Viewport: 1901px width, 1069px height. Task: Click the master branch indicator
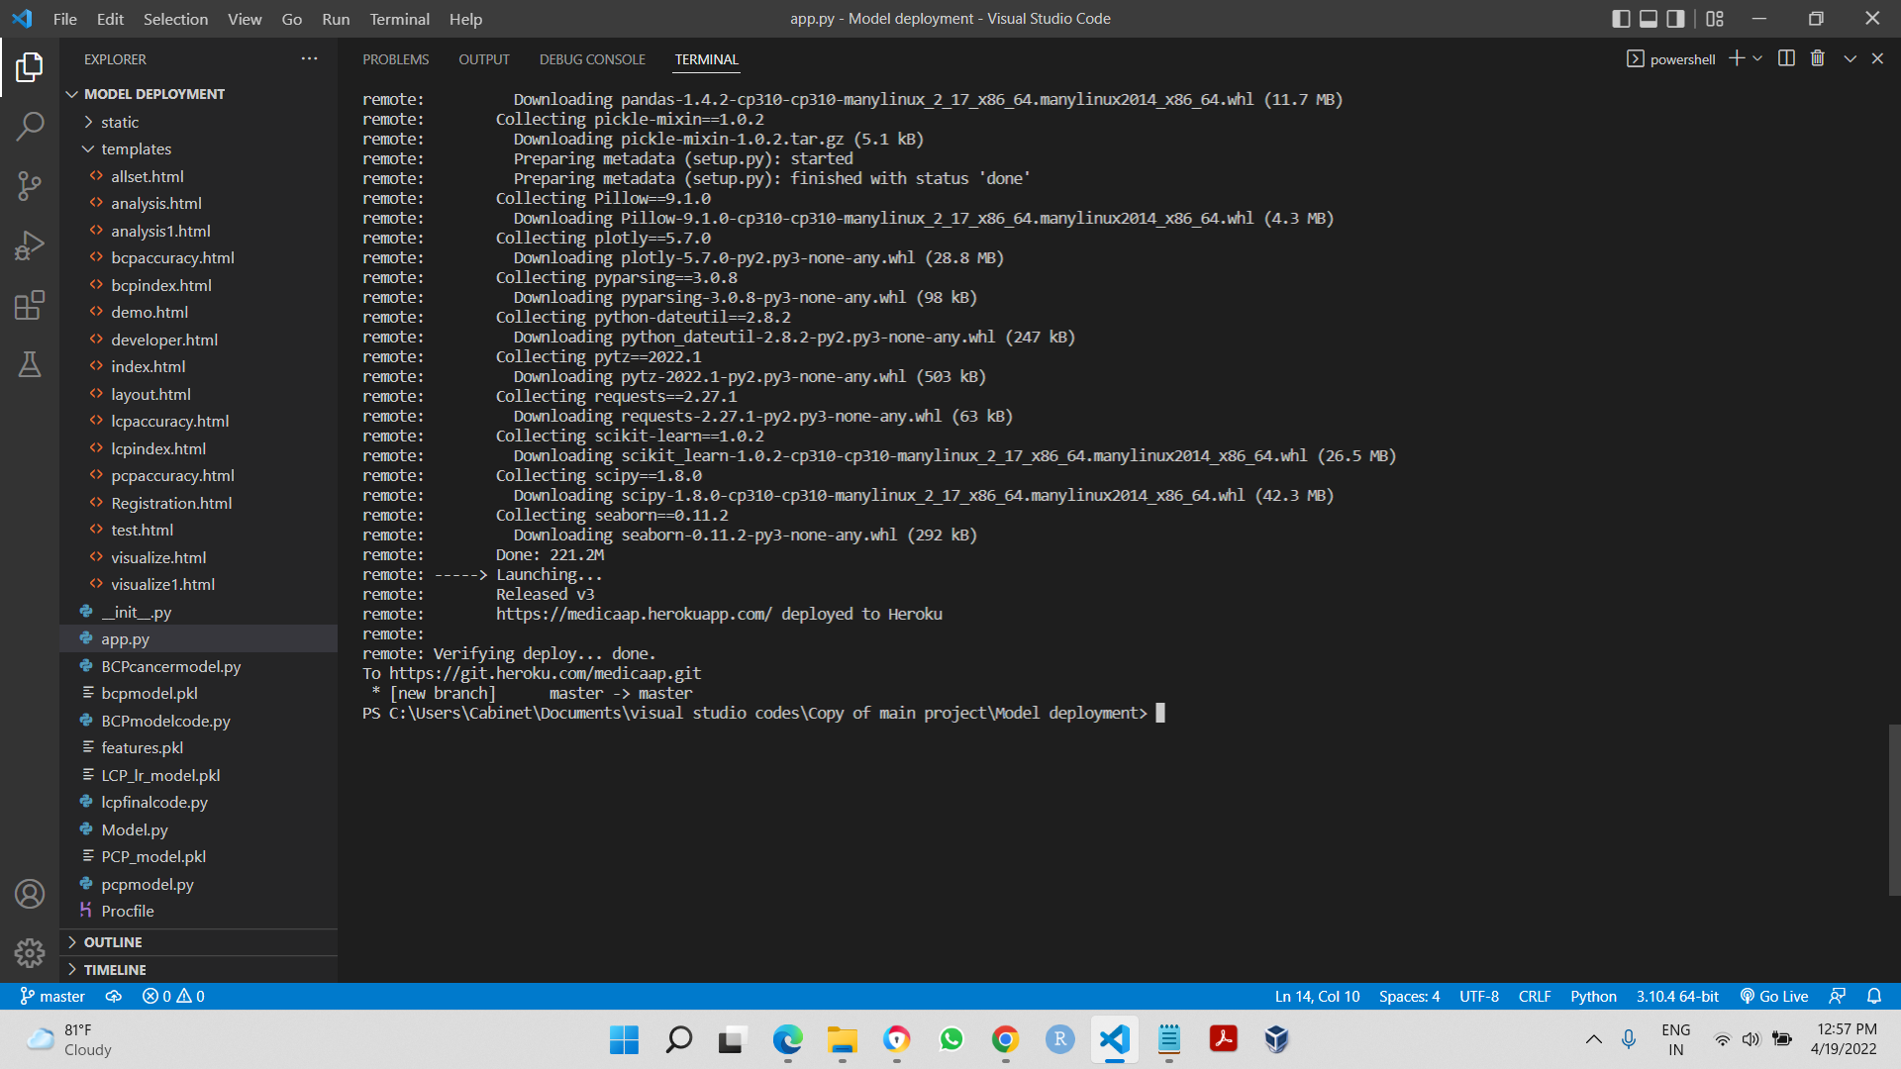(51, 996)
